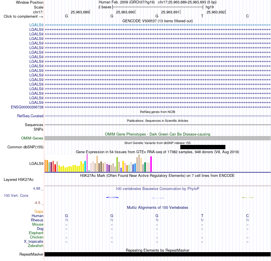Click the 25,963,689 ruler position
Screen dimensions: 271x261
(x=80, y=12)
